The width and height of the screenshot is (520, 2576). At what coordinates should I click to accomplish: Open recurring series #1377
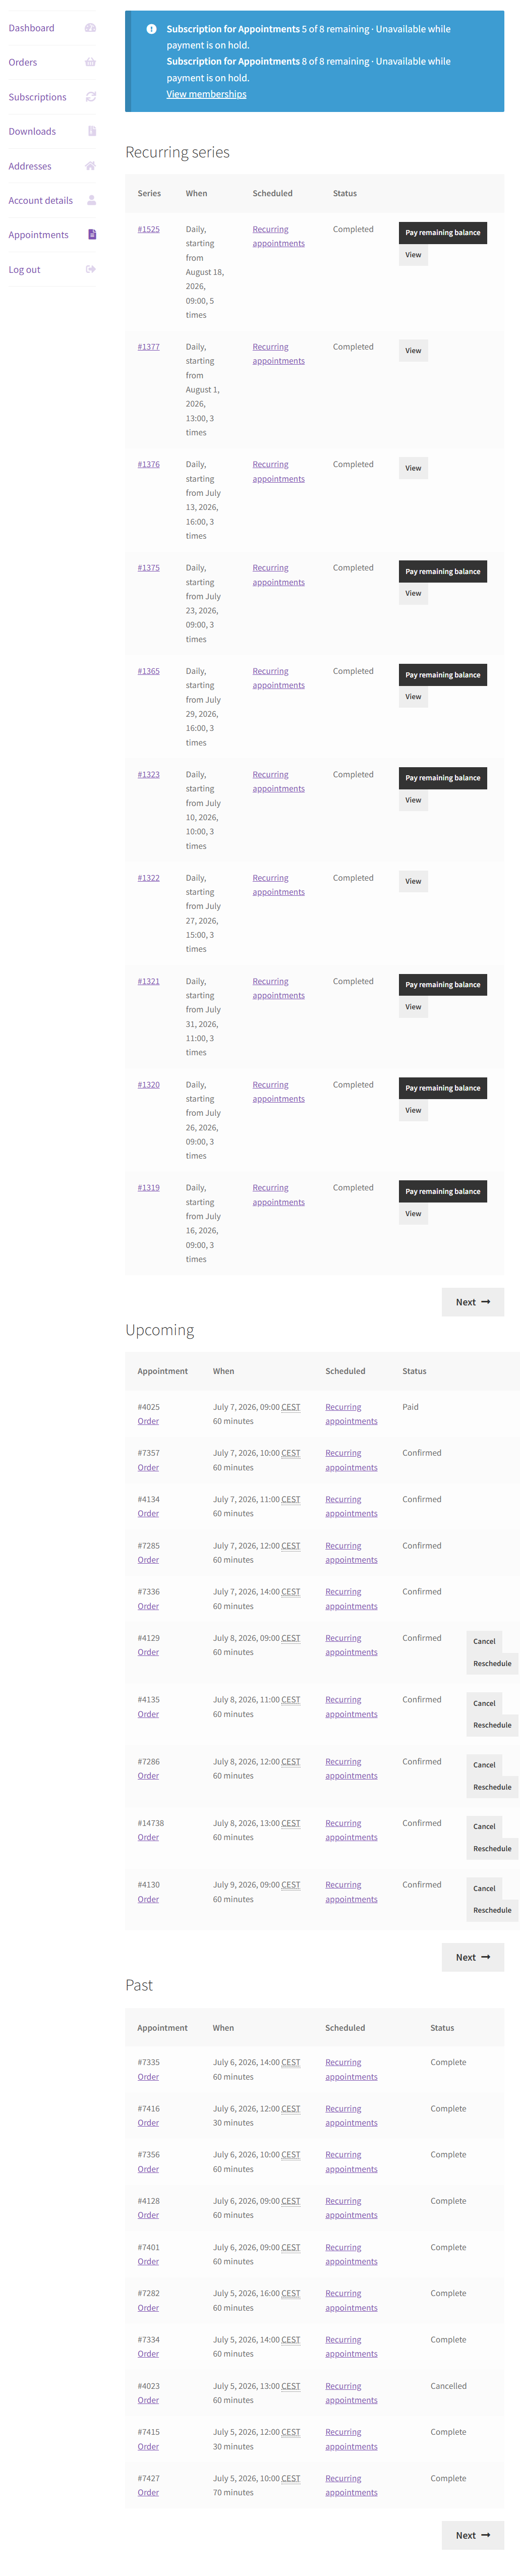point(149,347)
